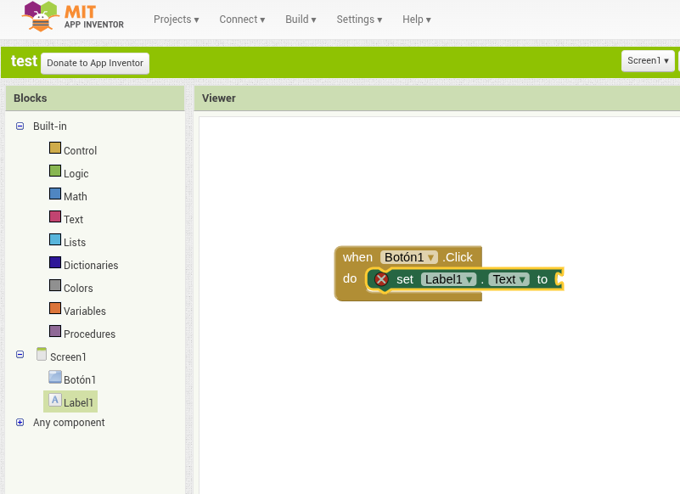Click the Donate to App Inventor button

(95, 63)
